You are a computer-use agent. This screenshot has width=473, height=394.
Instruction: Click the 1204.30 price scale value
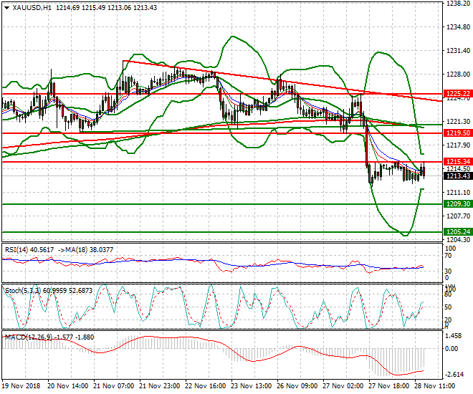[458, 240]
